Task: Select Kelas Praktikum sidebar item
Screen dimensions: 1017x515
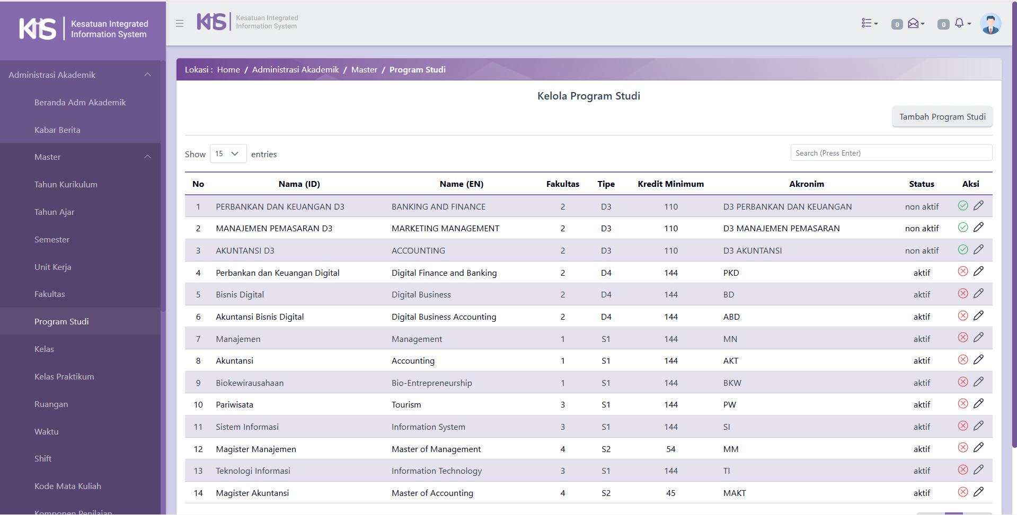Action: (64, 376)
